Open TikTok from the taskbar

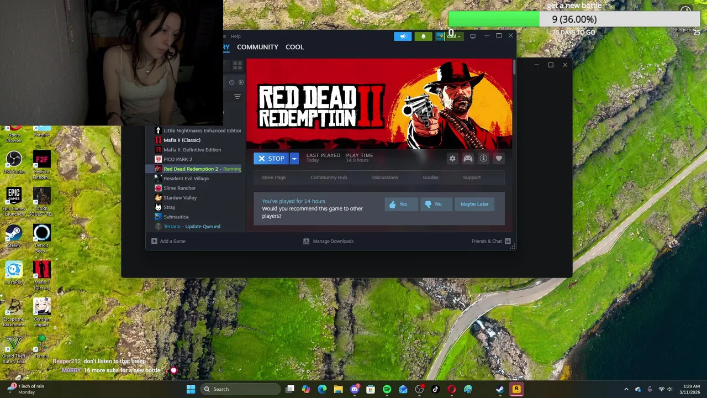(435, 389)
